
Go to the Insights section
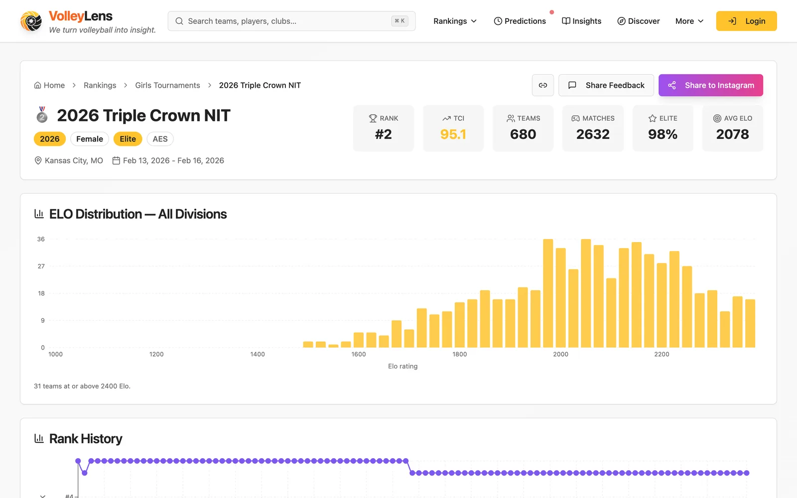pyautogui.click(x=581, y=21)
